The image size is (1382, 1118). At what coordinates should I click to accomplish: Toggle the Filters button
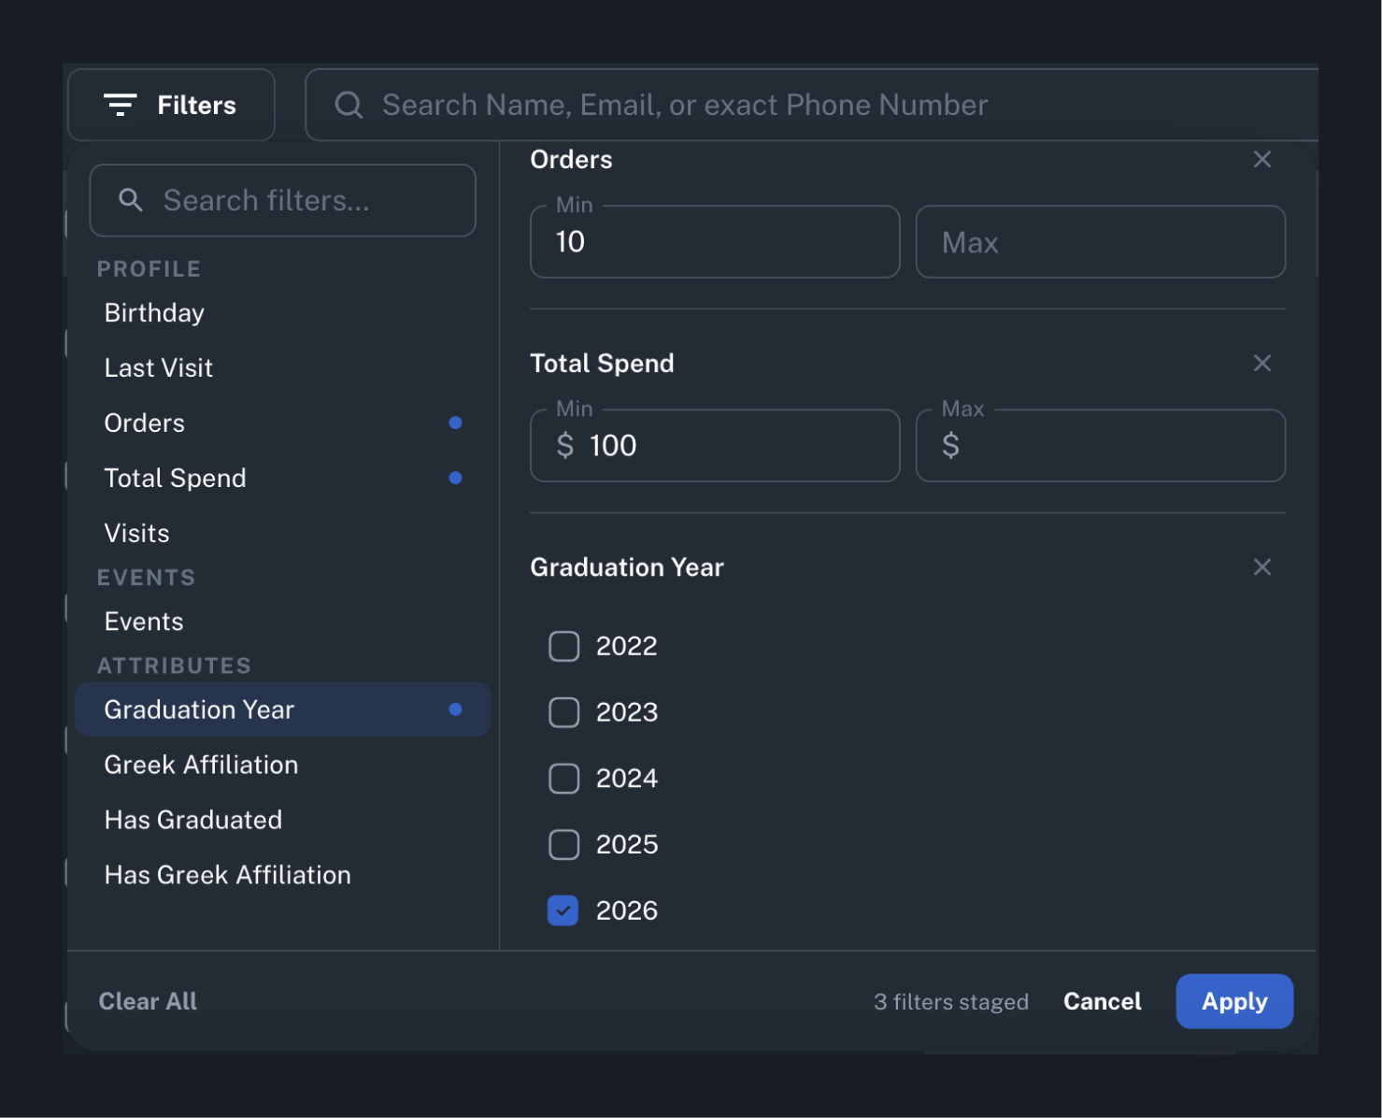171,105
